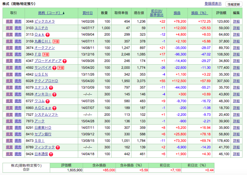Sort by the 損益（%） column header
The height and width of the screenshot is (175, 247).
(x=199, y=13)
